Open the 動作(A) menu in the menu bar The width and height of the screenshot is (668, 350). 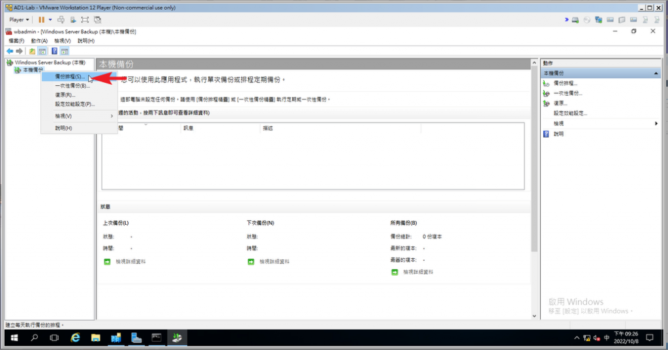pos(39,41)
